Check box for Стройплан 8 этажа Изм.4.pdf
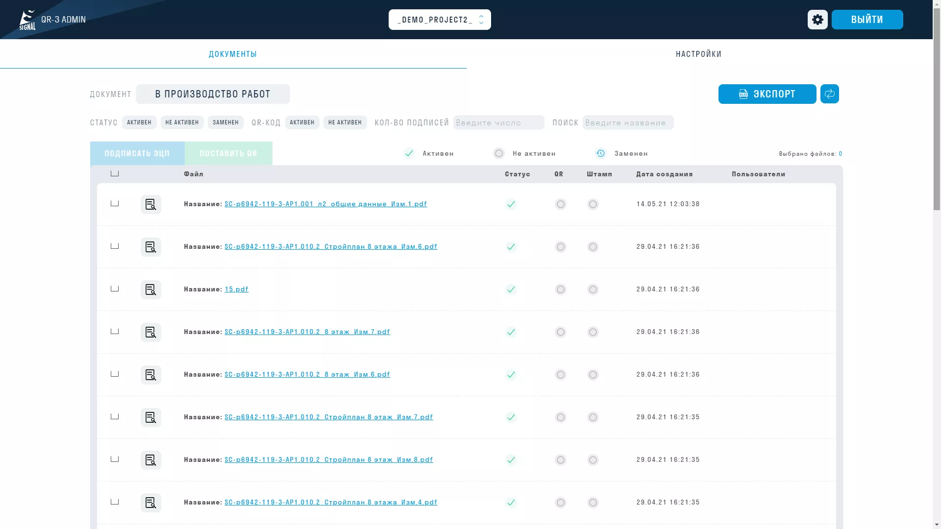Image resolution: width=941 pixels, height=529 pixels. [x=115, y=502]
